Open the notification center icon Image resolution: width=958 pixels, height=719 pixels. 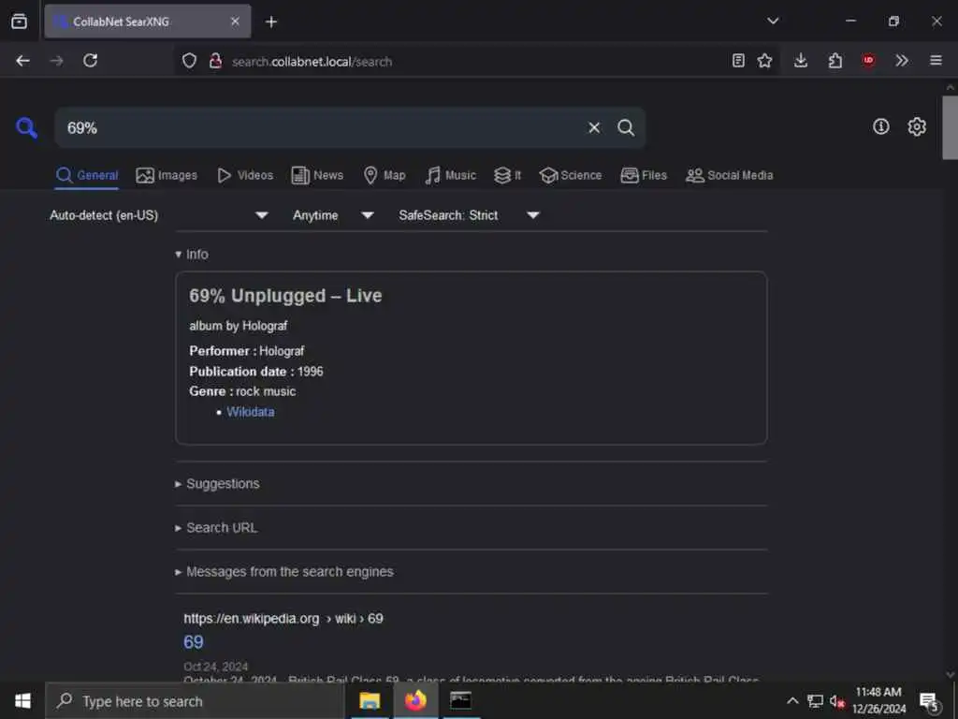pos(929,702)
